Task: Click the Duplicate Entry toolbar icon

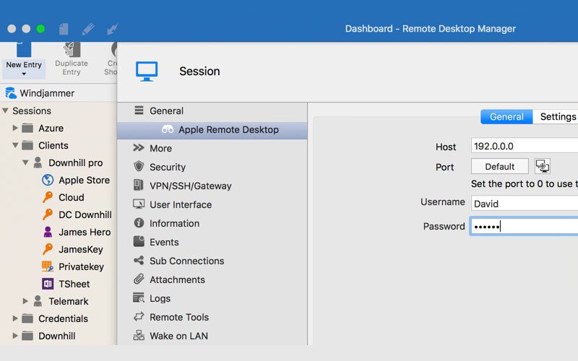Action: [x=72, y=49]
